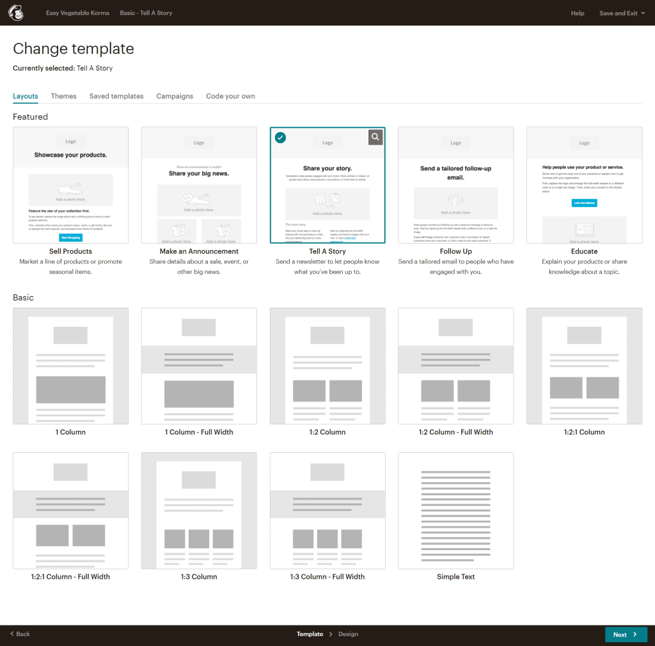Click the Simple Text label

coord(455,577)
